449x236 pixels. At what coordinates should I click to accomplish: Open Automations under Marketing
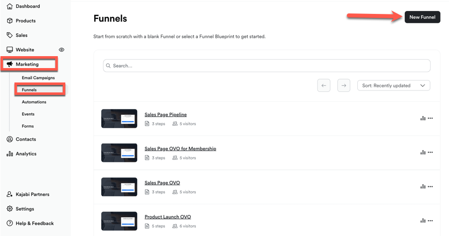click(x=34, y=102)
